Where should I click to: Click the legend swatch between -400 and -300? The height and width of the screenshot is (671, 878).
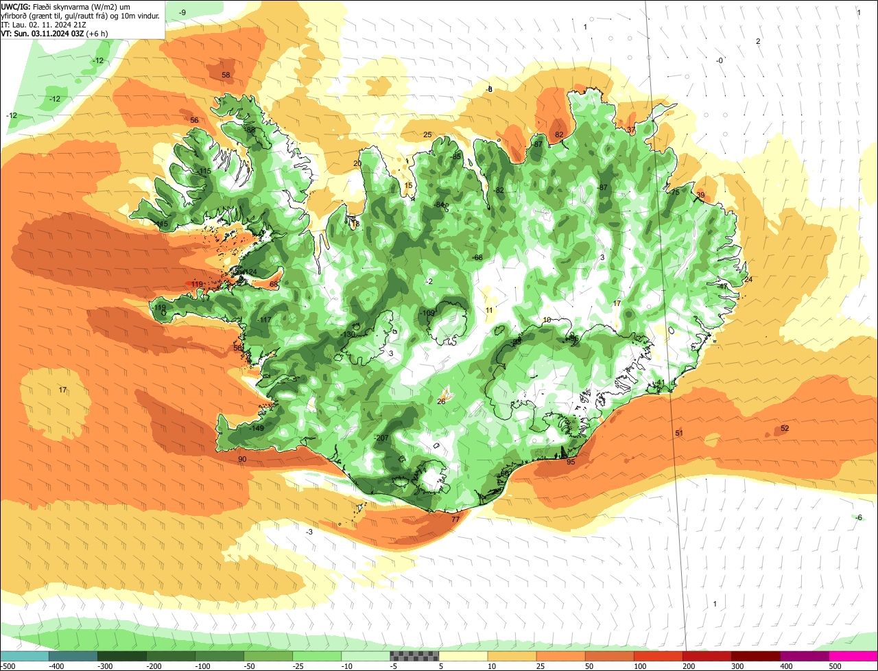point(73,657)
